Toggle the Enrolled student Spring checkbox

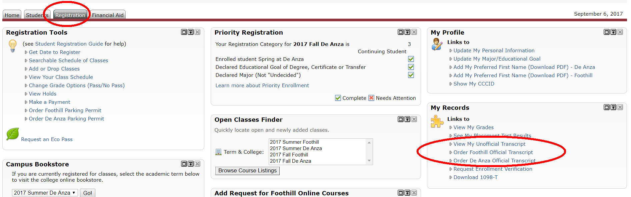point(411,59)
